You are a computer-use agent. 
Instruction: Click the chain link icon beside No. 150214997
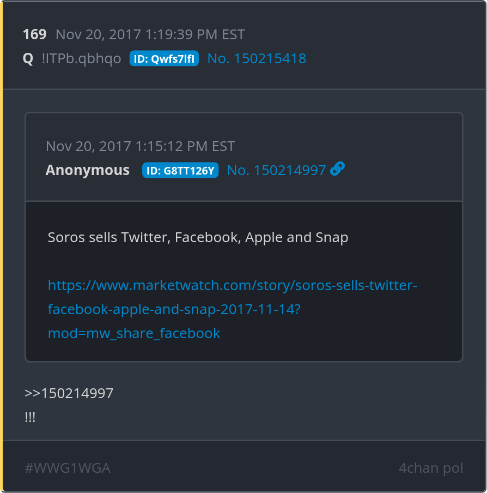point(337,170)
